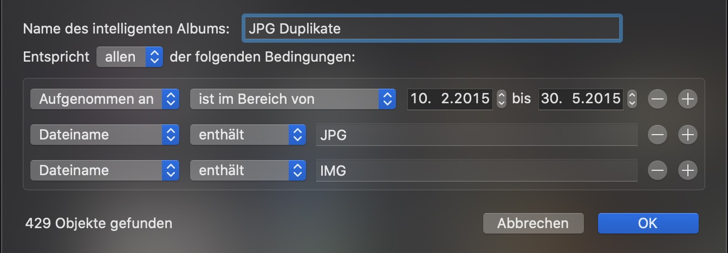The image size is (728, 253).
Task: Remove the 'Aufgenommen an' date condition row
Action: pos(658,99)
